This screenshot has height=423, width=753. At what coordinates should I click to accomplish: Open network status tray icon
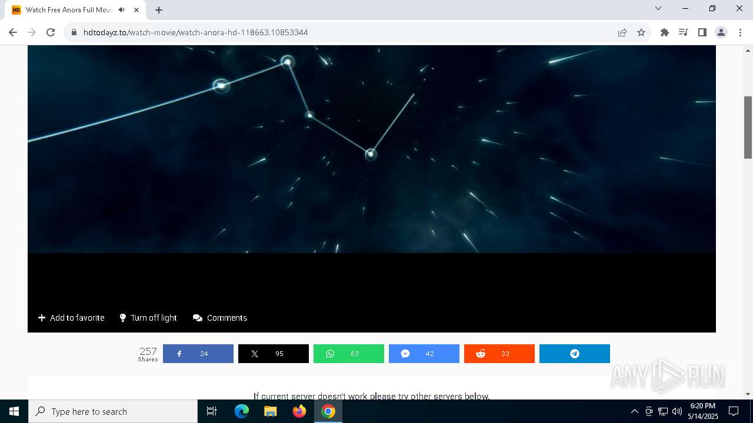pos(663,411)
